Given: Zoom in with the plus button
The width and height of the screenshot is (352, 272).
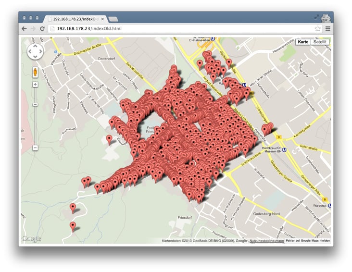Looking at the screenshot, I should [35, 85].
